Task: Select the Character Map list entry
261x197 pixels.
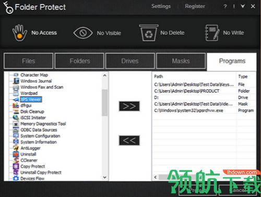Action: point(34,75)
